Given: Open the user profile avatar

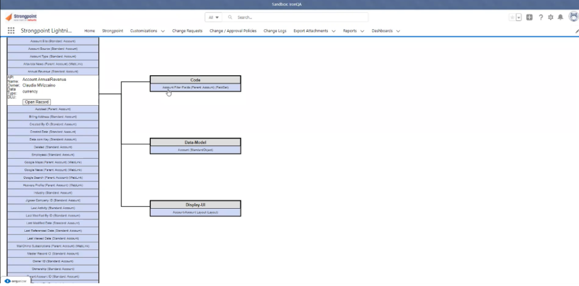Looking at the screenshot, I should pyautogui.click(x=573, y=16).
